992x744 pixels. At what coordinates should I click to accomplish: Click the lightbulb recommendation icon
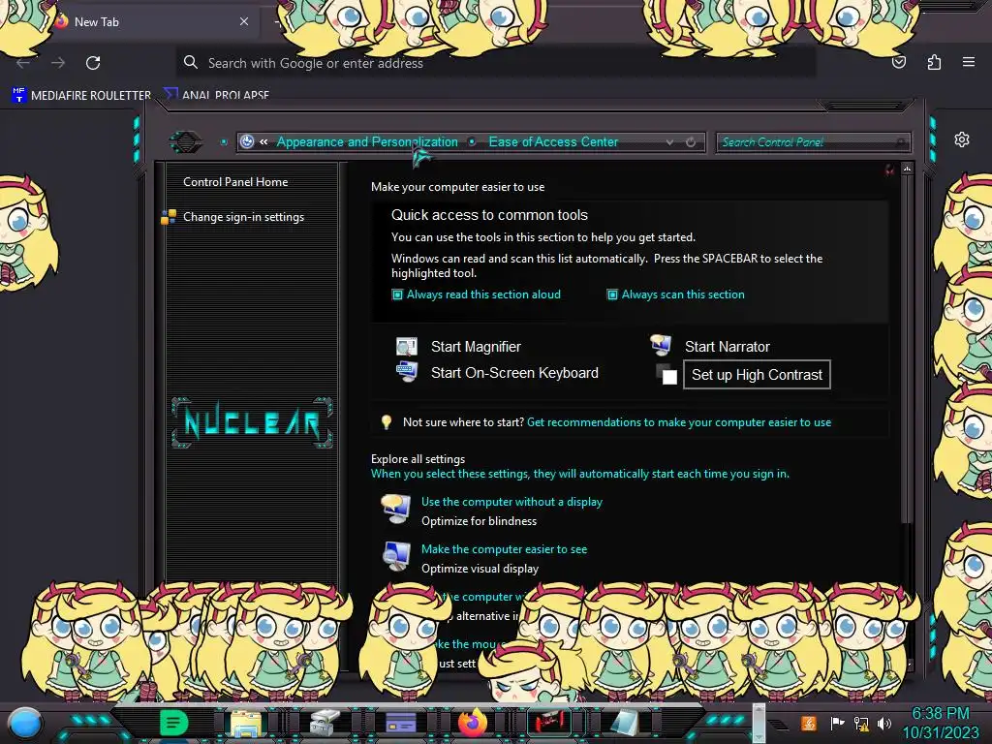tap(386, 422)
